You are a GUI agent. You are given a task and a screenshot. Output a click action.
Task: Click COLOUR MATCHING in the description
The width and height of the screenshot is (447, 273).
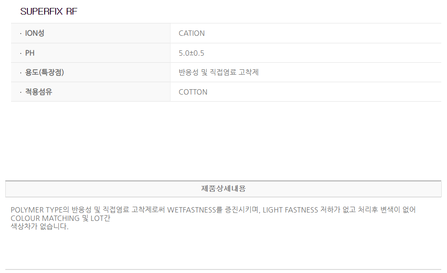click(45, 218)
